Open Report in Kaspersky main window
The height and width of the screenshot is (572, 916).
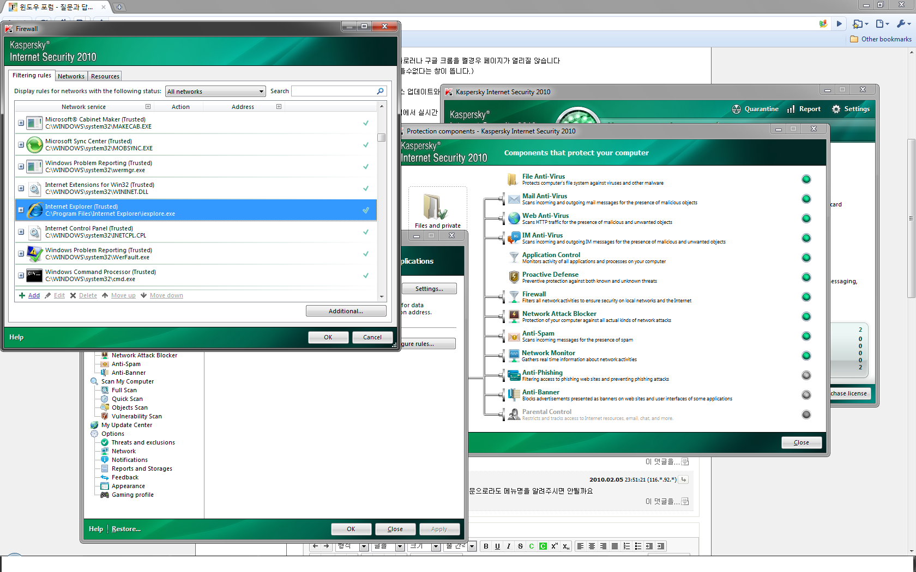(x=804, y=109)
